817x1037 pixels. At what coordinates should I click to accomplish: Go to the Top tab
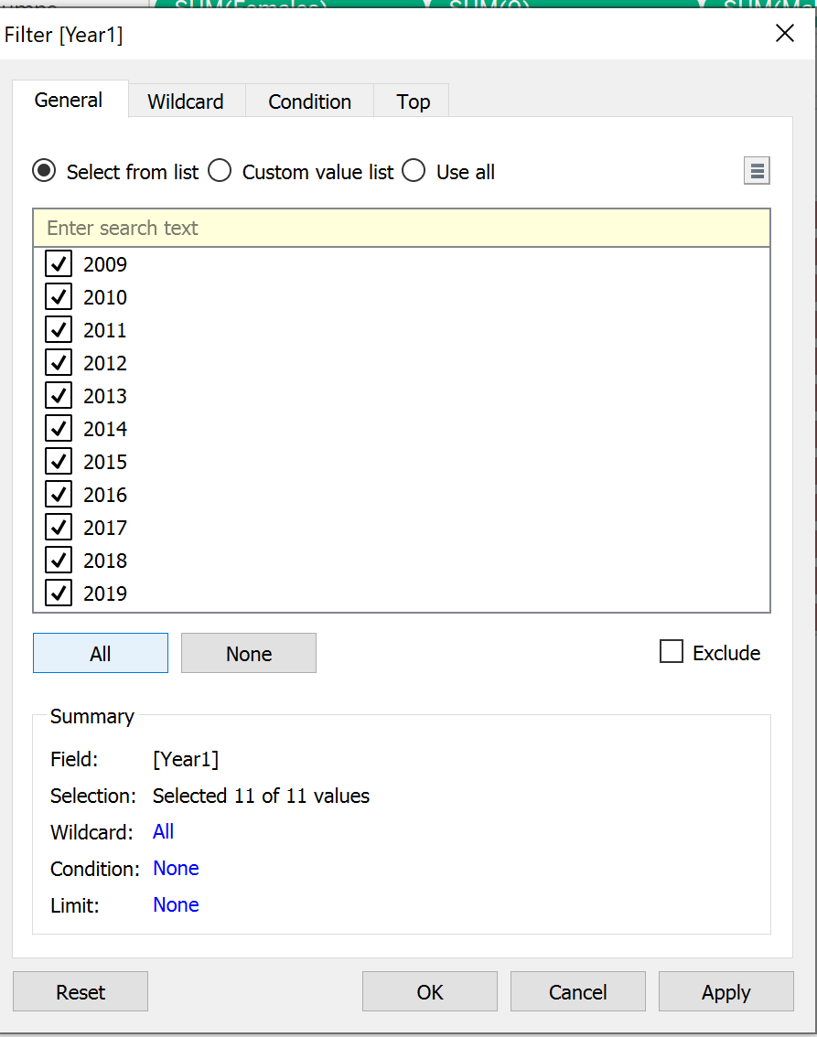click(x=413, y=102)
